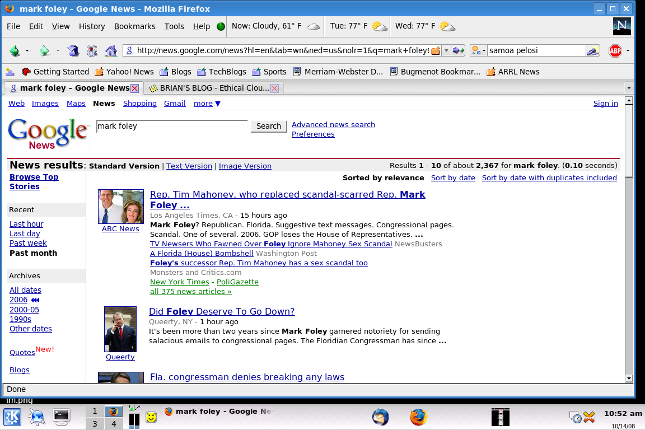Go forward with the green Forward arrow
This screenshot has width=645, height=430.
coord(44,50)
